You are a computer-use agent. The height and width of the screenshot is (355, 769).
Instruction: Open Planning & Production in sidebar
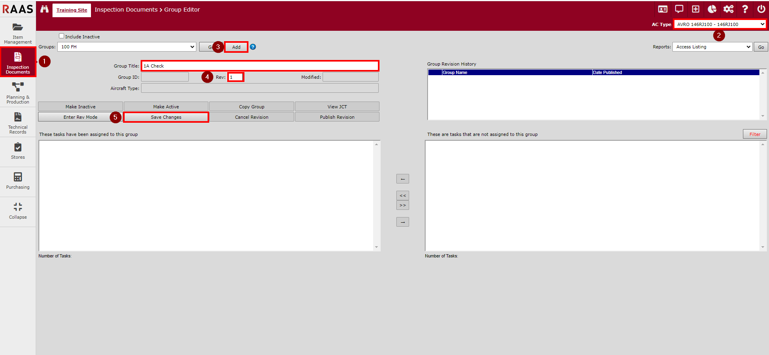click(18, 93)
